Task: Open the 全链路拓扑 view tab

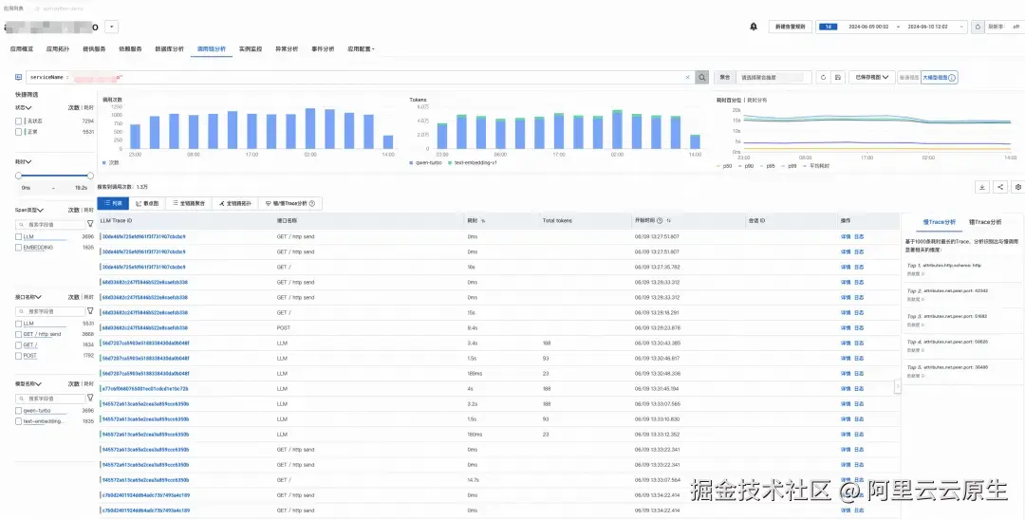Action: [235, 203]
